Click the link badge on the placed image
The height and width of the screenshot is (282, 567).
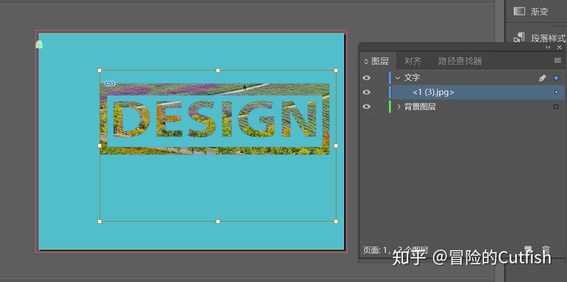tap(110, 83)
